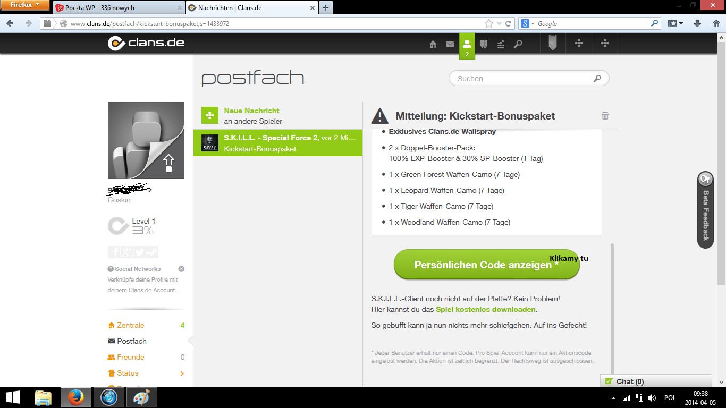Image resolution: width=726 pixels, height=408 pixels.
Task: Click search icon in Suchen field
Action: (597, 79)
